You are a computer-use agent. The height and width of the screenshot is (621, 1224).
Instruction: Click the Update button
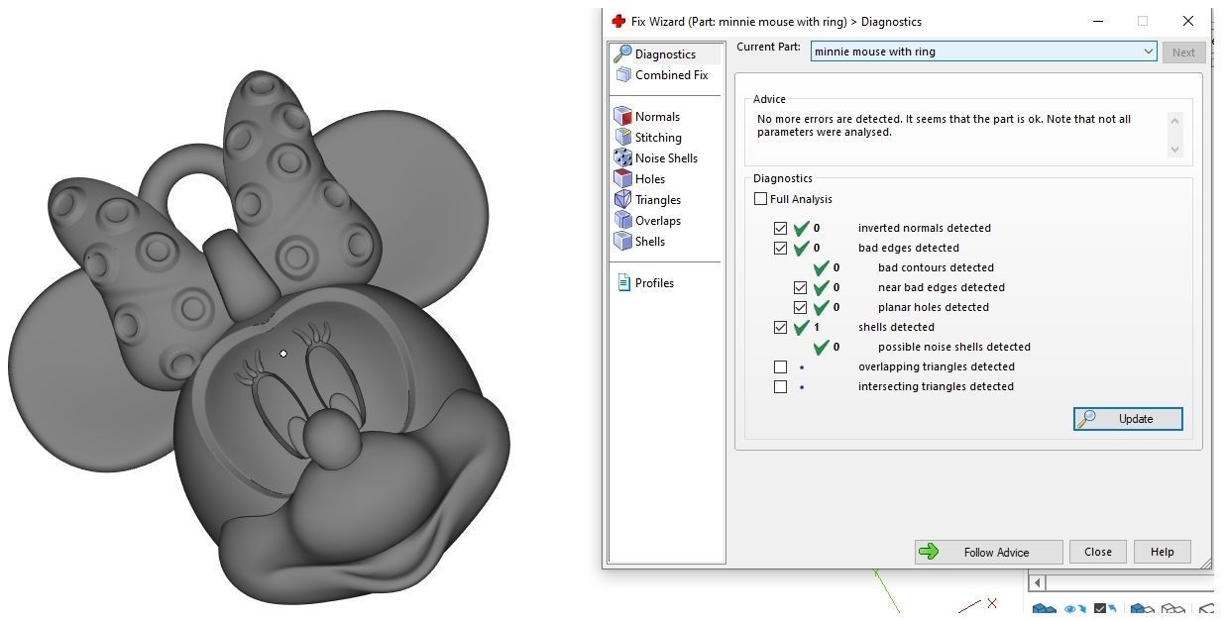[1128, 419]
